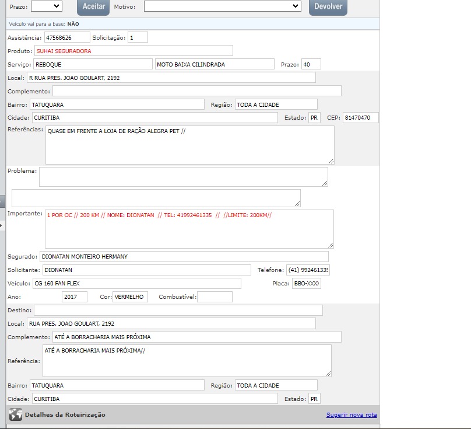
Task: Click the Segurado field DIONATAN MONTEIRO HERMANY
Action: click(x=184, y=256)
